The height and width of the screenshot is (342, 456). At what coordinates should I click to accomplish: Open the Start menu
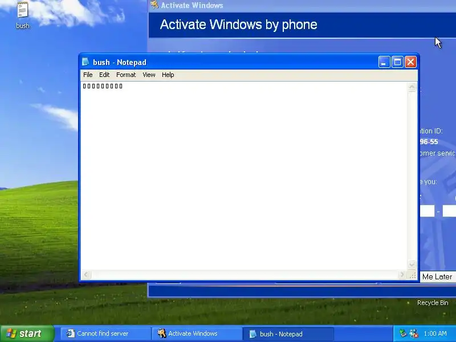pyautogui.click(x=27, y=333)
